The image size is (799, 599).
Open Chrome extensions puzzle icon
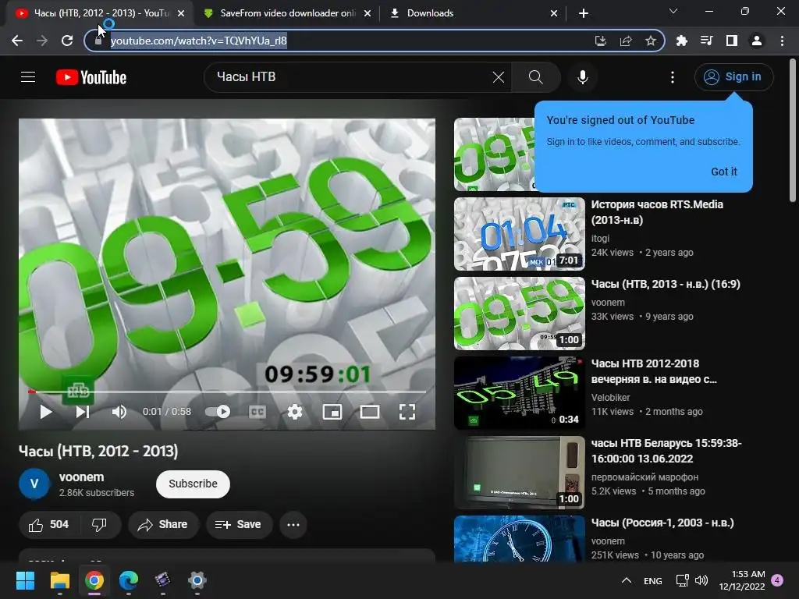[x=682, y=41]
